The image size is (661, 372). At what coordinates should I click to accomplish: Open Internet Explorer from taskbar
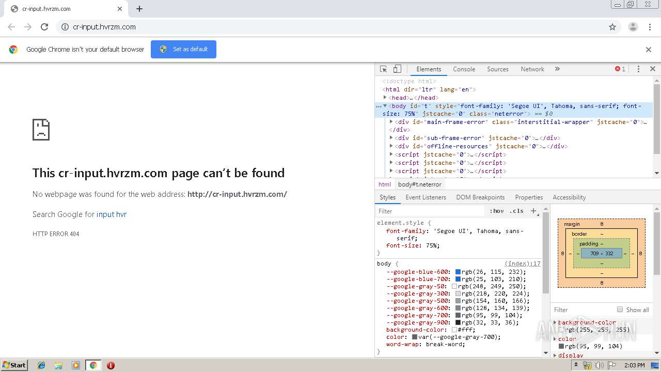point(41,365)
